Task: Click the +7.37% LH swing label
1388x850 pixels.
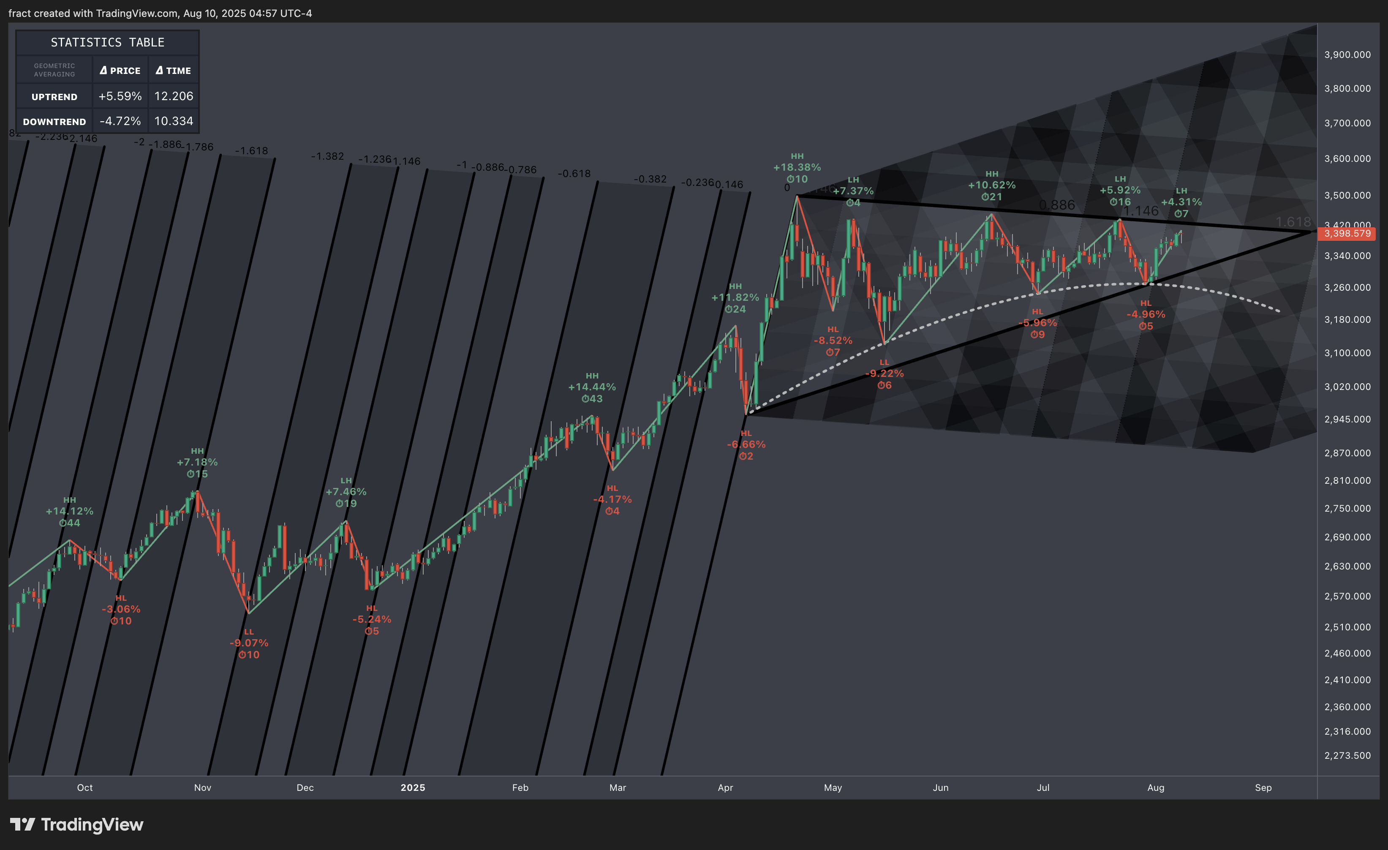Action: 853,191
